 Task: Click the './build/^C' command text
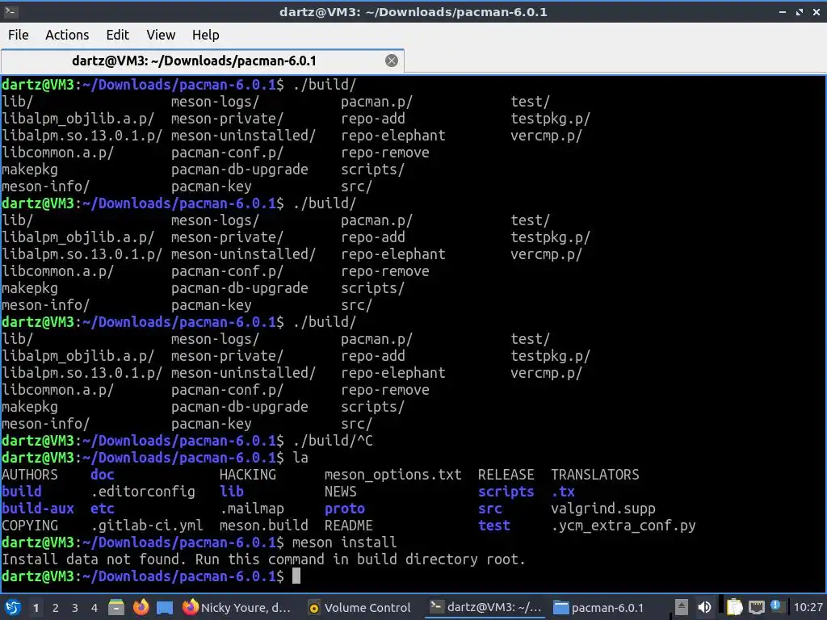[333, 441]
